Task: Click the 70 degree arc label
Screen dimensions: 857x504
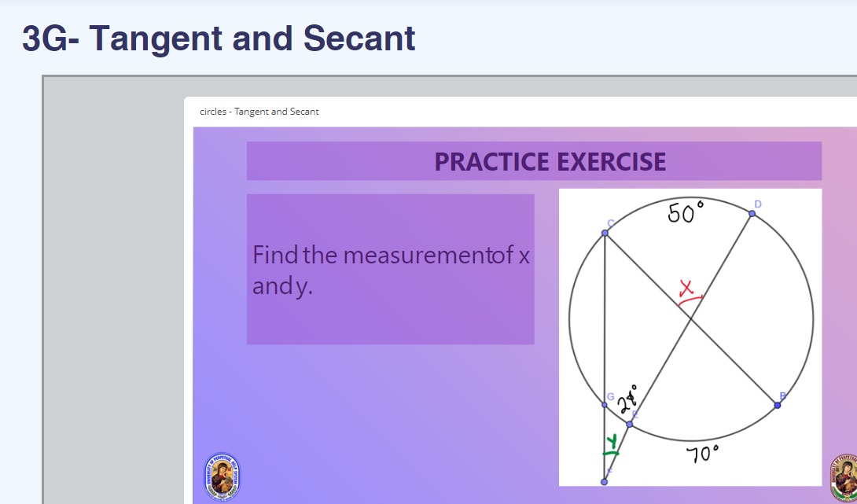Action: pyautogui.click(x=702, y=454)
